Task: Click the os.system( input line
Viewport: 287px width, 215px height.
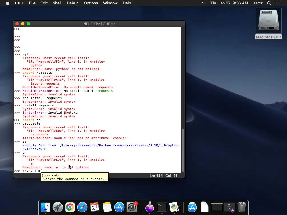Action: (x=33, y=171)
